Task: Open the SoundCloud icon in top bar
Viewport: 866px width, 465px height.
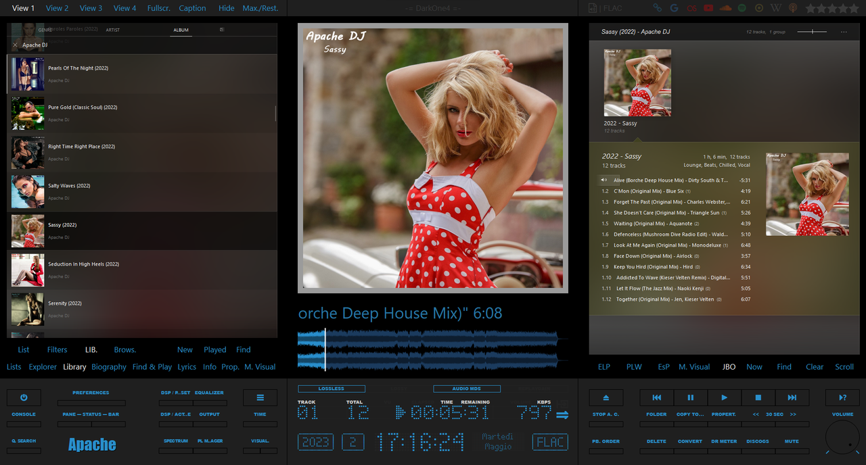Action: click(725, 8)
